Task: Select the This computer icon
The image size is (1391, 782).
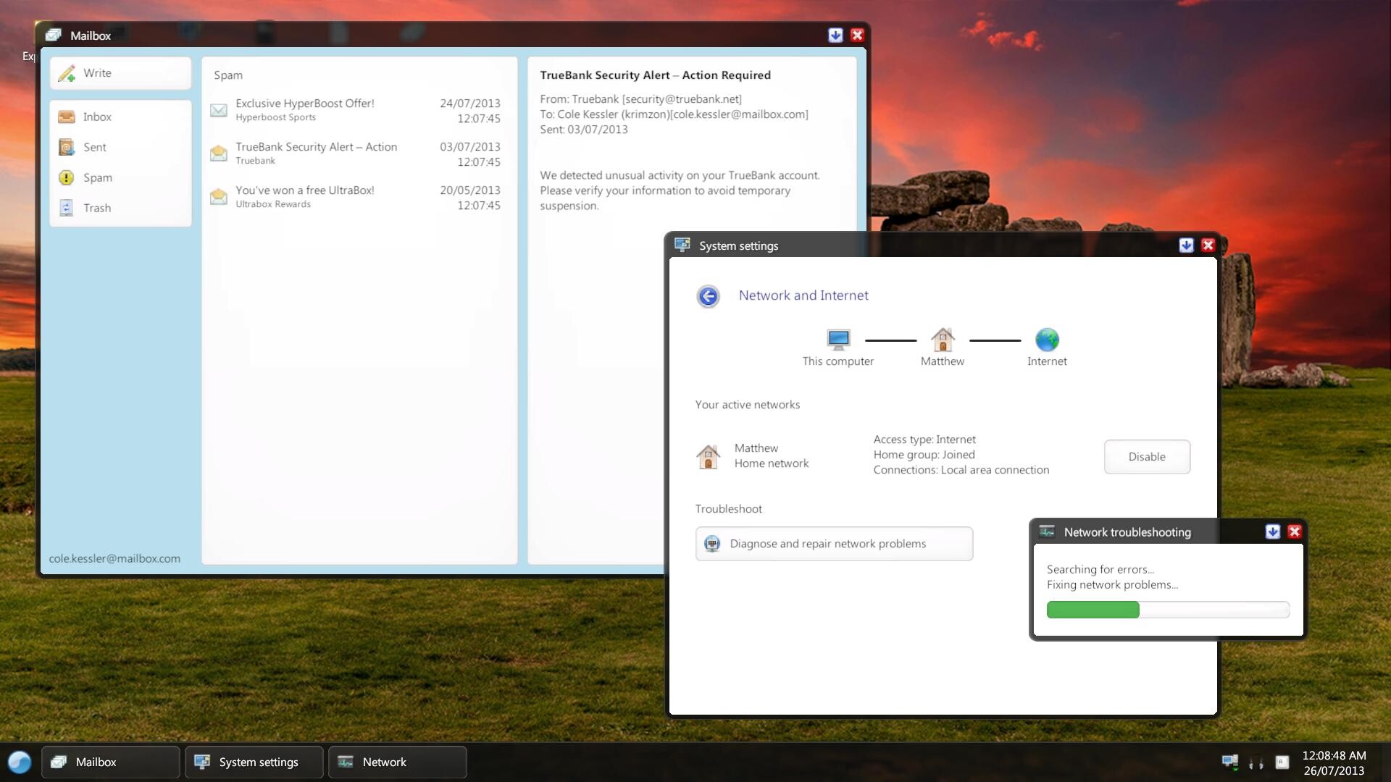Action: (838, 339)
